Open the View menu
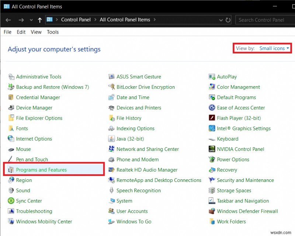This screenshot has height=236, width=295. click(36, 32)
